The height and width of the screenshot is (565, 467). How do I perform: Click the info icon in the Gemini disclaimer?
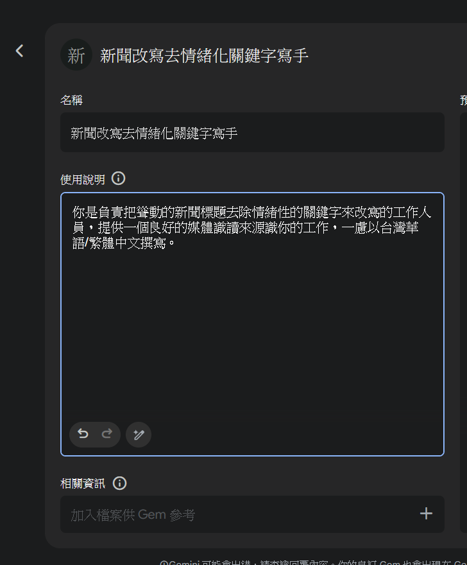click(x=164, y=563)
